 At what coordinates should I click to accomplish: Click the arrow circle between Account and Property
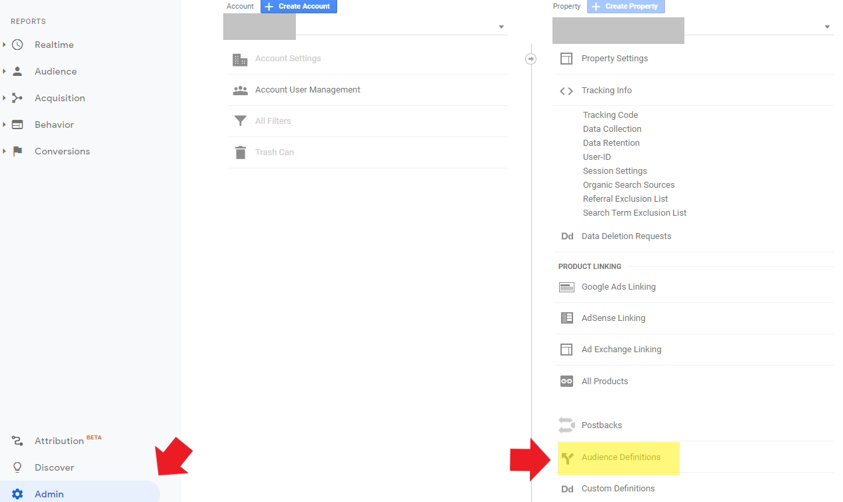click(x=531, y=59)
